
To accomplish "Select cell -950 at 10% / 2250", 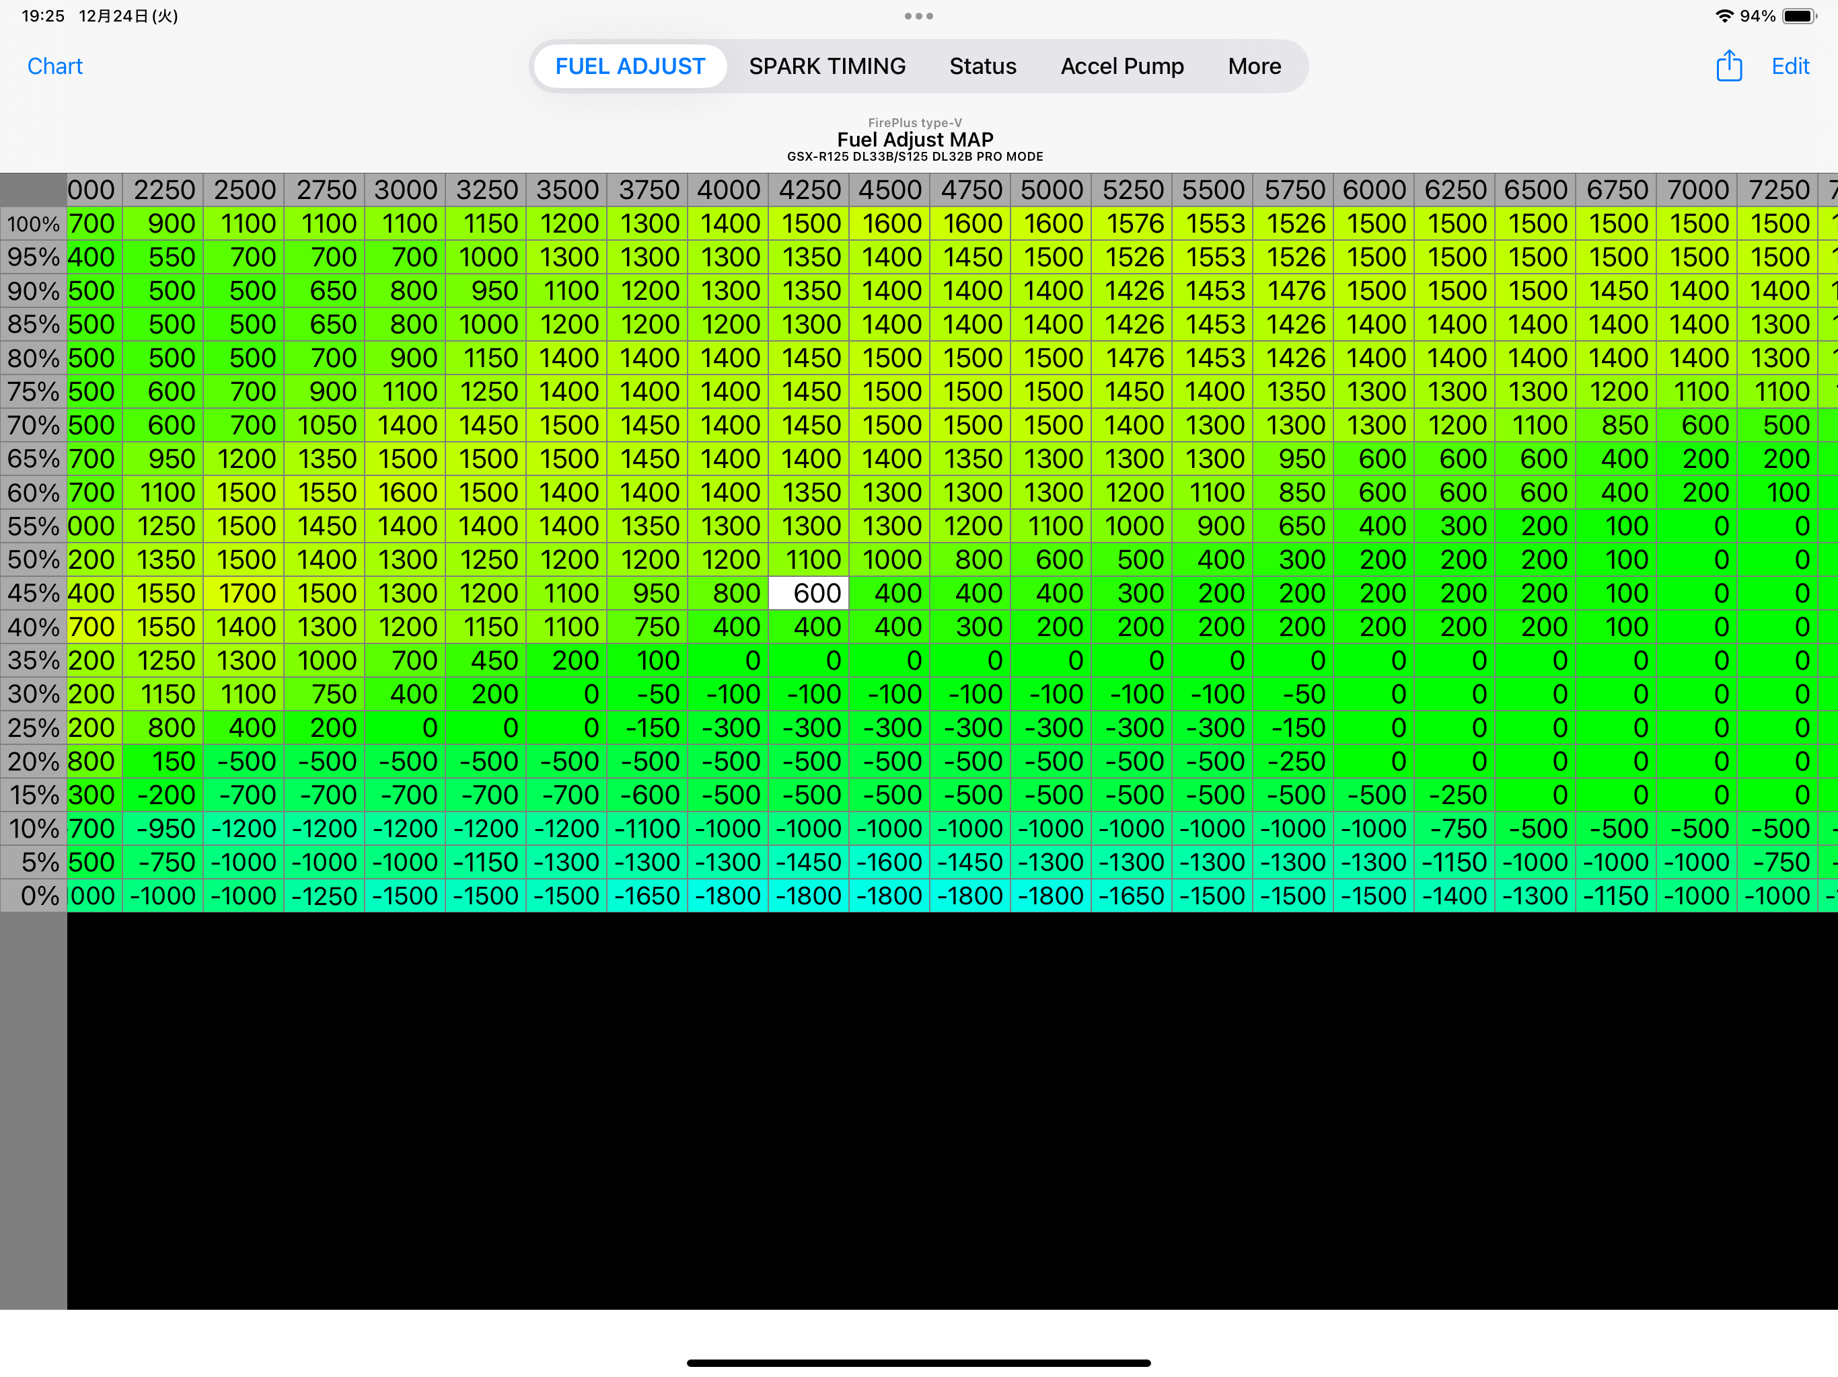I will [x=163, y=828].
